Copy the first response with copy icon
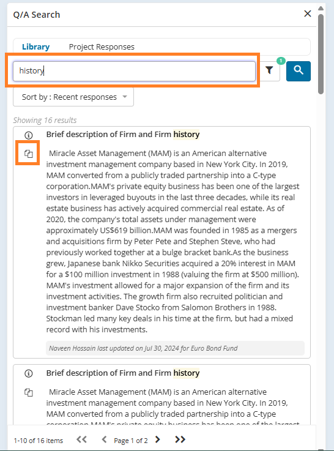This screenshot has height=451, width=334. point(29,154)
